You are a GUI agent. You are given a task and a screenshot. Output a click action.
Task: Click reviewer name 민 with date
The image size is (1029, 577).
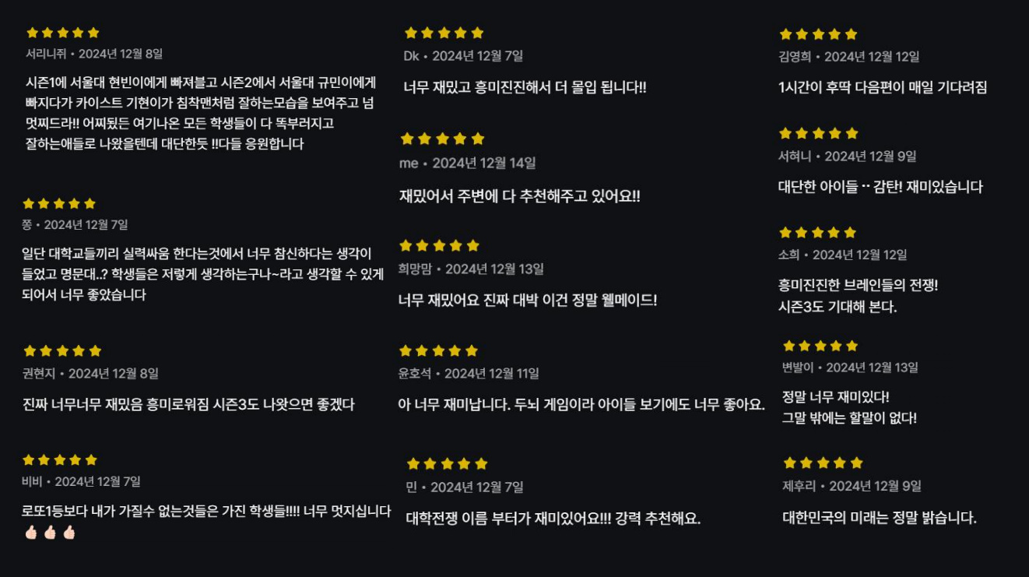465,487
